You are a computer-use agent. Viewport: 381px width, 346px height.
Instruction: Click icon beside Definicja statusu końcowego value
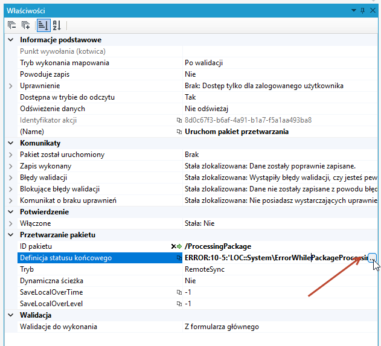[179, 258]
